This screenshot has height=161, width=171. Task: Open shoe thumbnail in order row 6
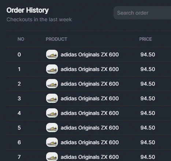pos(52,142)
